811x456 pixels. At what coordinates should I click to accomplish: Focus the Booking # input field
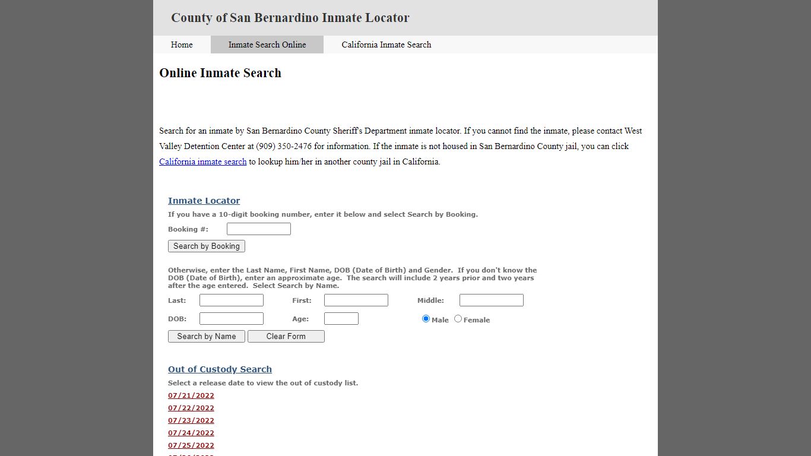pyautogui.click(x=259, y=229)
